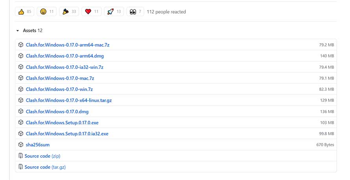Image resolution: width=350 pixels, height=180 pixels.
Task: Open the sha256sum file link
Action: click(38, 145)
